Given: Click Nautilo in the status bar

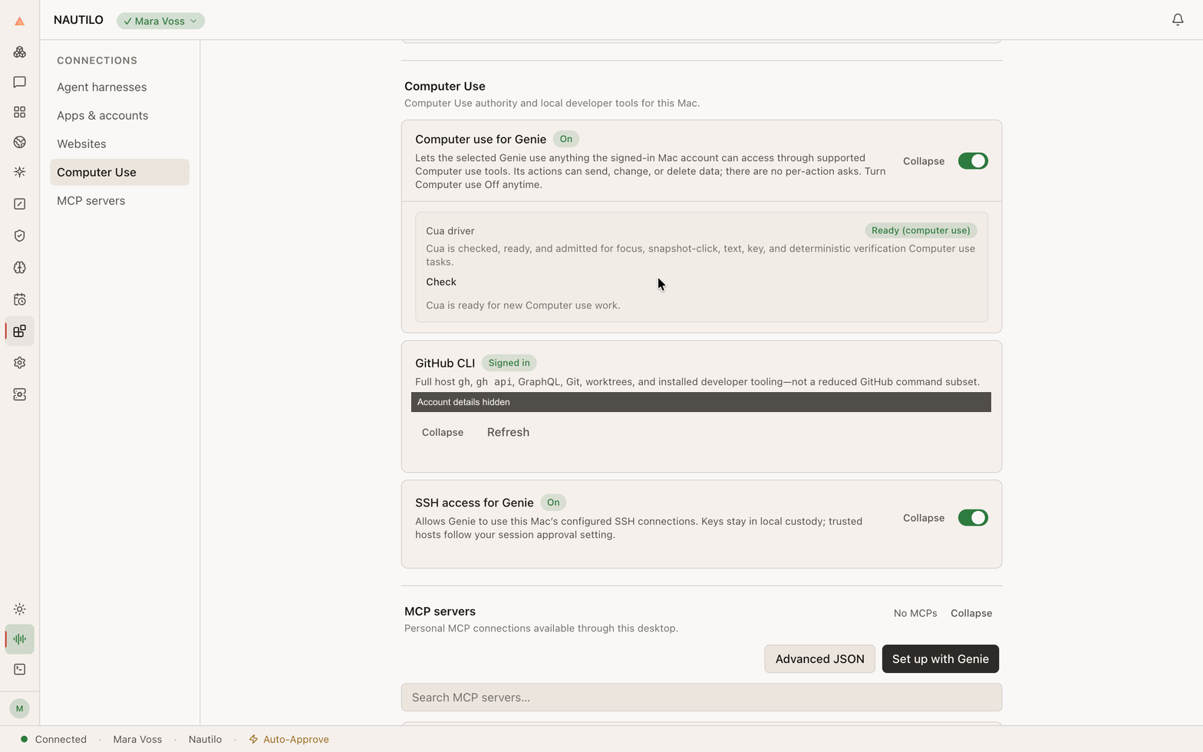Looking at the screenshot, I should pyautogui.click(x=205, y=740).
